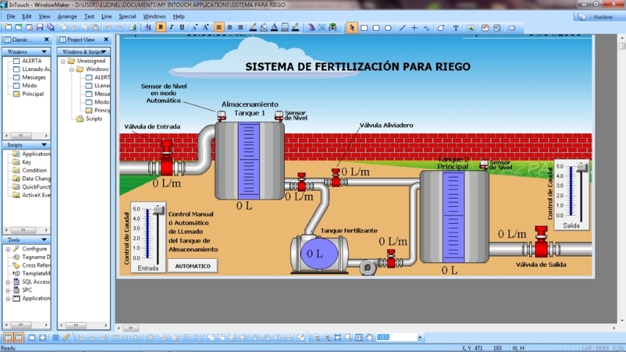The width and height of the screenshot is (626, 352).
Task: Open the Windows menu
Action: (x=154, y=16)
